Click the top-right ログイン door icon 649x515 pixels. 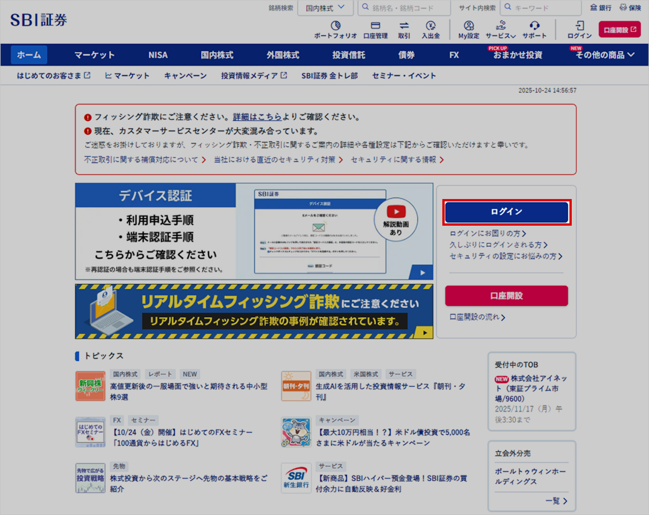point(579,26)
